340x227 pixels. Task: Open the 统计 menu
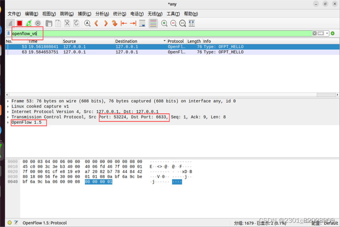(119, 14)
